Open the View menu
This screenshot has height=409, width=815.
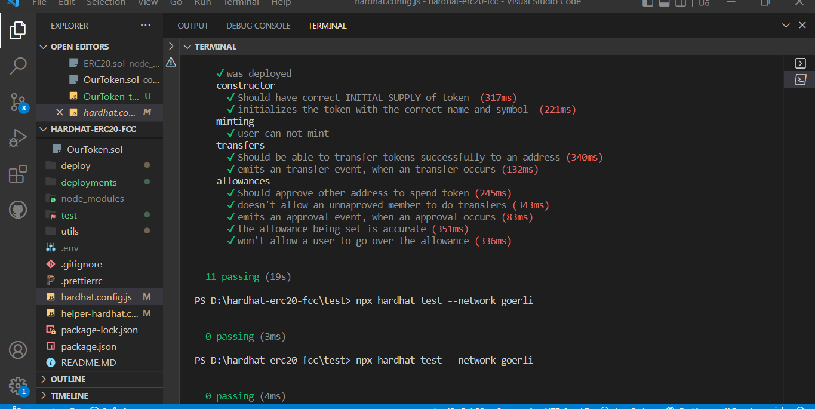147,3
